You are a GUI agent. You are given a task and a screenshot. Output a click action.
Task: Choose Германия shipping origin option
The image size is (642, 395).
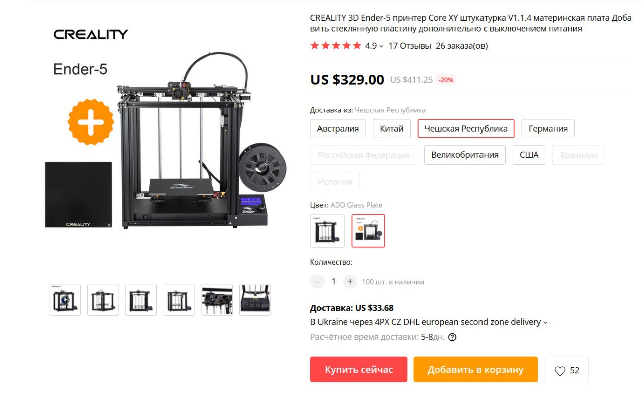point(548,128)
